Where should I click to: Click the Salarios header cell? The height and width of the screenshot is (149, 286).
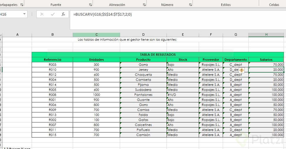coord(266,60)
